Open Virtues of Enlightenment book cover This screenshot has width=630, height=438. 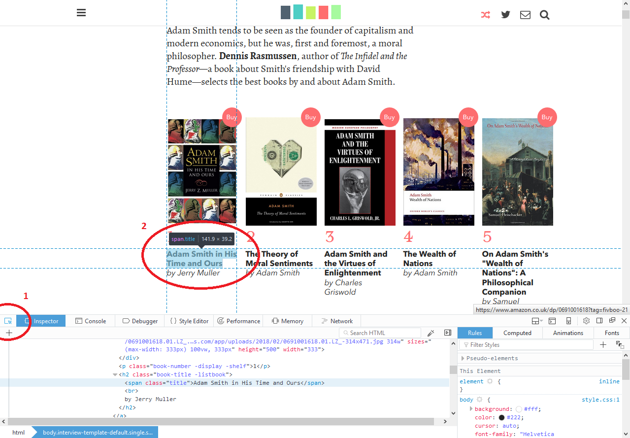360,172
